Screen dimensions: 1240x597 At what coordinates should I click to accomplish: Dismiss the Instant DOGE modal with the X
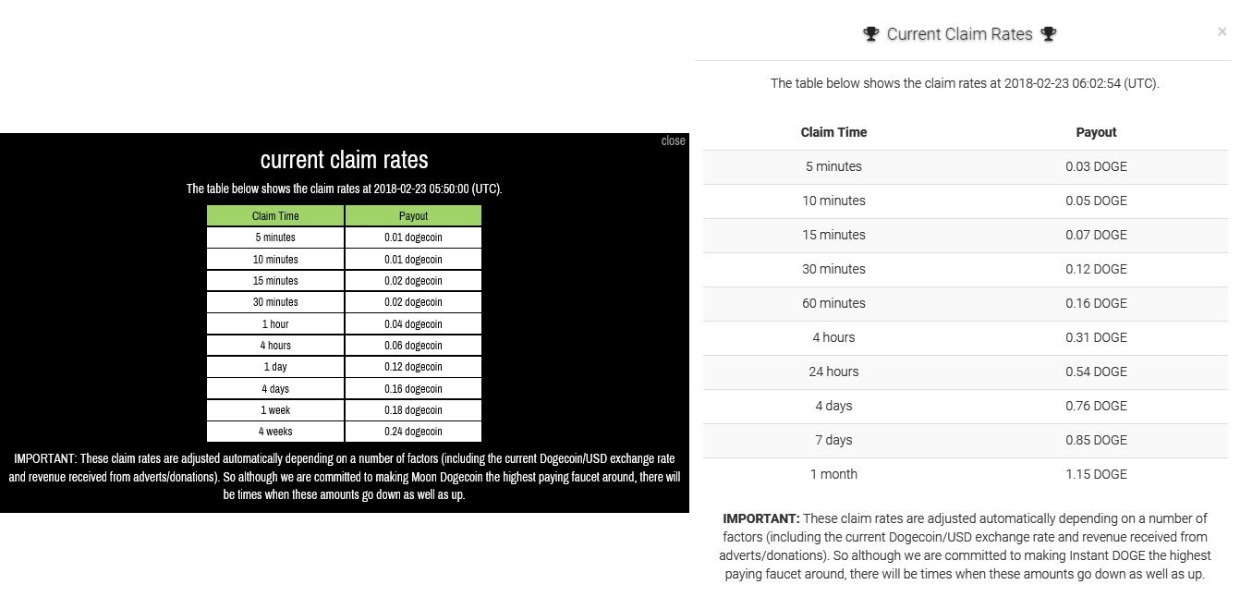(1222, 31)
